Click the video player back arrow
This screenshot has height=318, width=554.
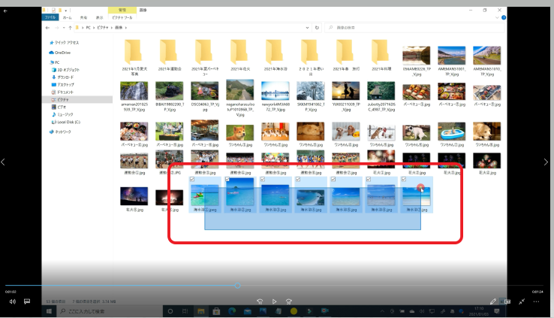tap(6, 10)
